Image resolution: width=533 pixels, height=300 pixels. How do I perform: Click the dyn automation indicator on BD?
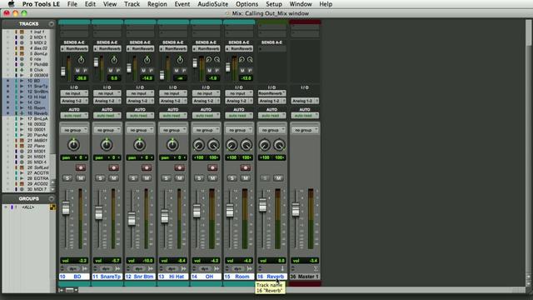[x=73, y=268]
